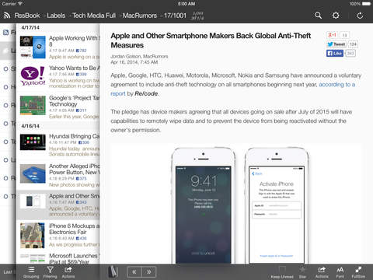This screenshot has height=280, width=373.
Task: Tap the refresh feeds icon
Action: click(x=360, y=16)
